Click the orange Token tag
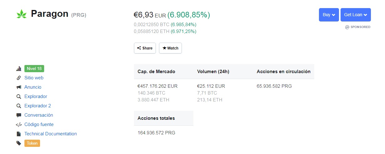Image resolution: width=385 pixels, height=154 pixels. click(x=32, y=143)
